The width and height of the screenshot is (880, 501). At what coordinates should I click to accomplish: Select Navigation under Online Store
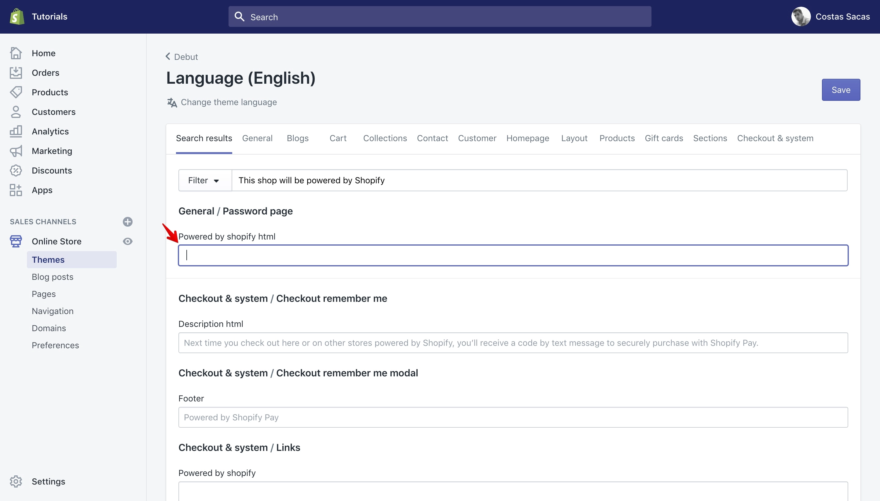click(53, 311)
